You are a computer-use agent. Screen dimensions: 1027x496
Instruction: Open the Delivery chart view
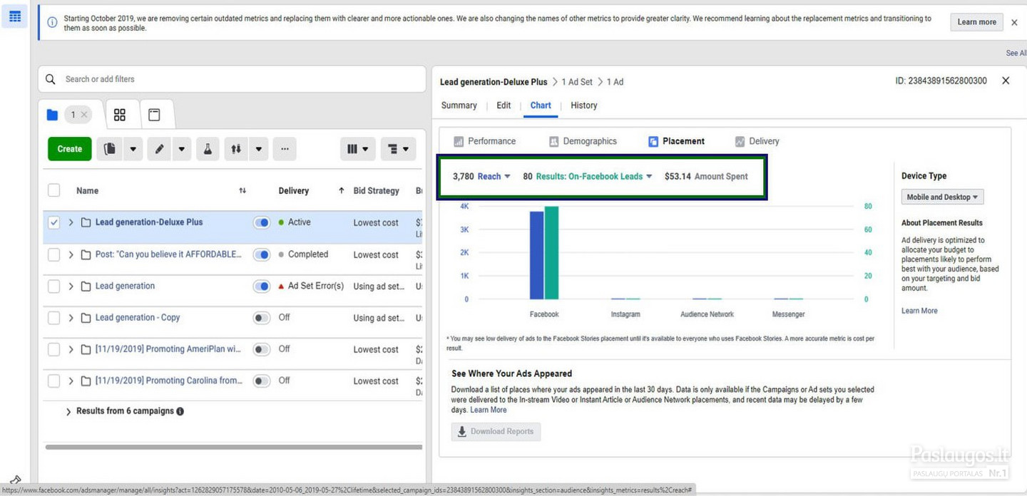point(757,141)
